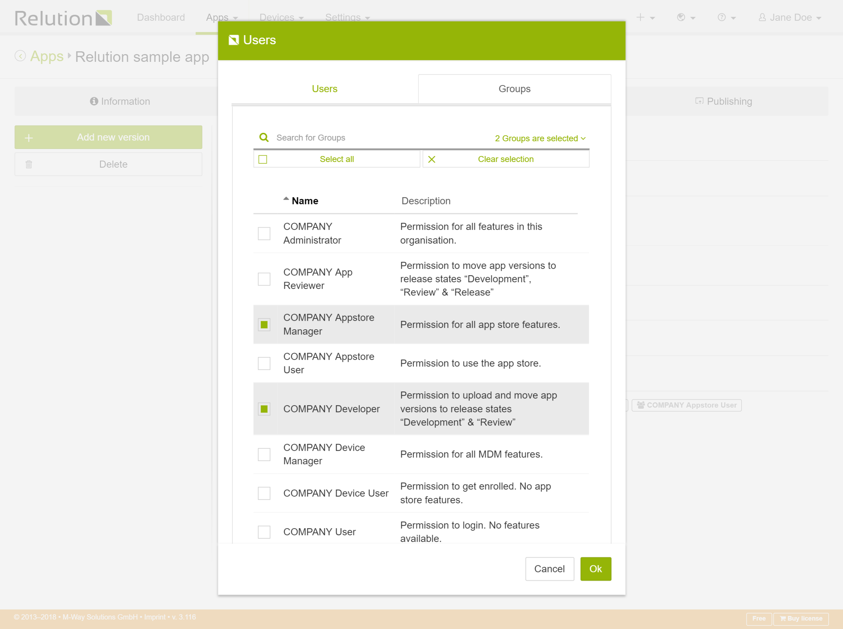Click the Buy license button
843x629 pixels.
click(801, 618)
